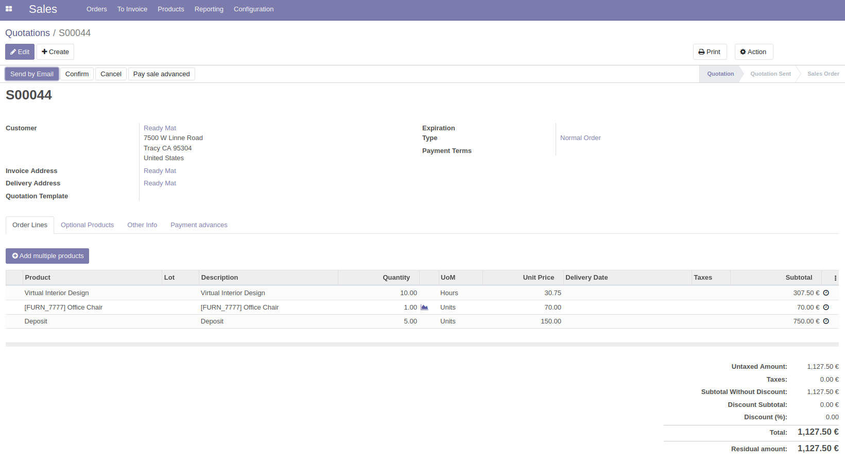Click the Deposit description cell
The image size is (845, 461).
point(268,321)
